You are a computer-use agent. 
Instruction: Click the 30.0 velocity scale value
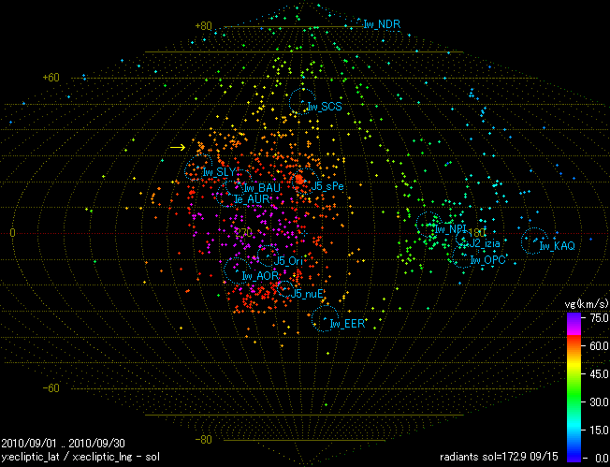tap(599, 402)
